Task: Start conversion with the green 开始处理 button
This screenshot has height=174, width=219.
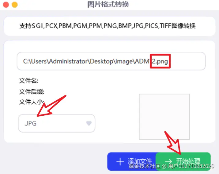Action: click(183, 161)
